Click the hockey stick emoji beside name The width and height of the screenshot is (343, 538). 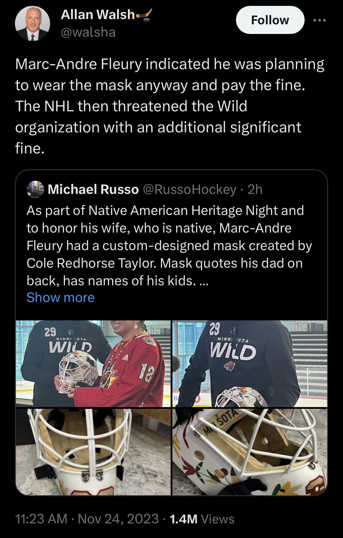click(x=144, y=15)
